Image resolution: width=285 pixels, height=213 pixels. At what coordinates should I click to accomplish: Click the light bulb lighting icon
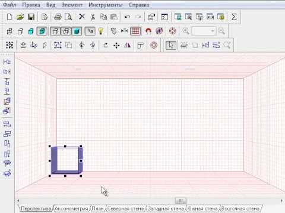[101, 31]
